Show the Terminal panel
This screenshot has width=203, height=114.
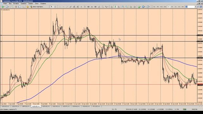(x=23, y=7)
